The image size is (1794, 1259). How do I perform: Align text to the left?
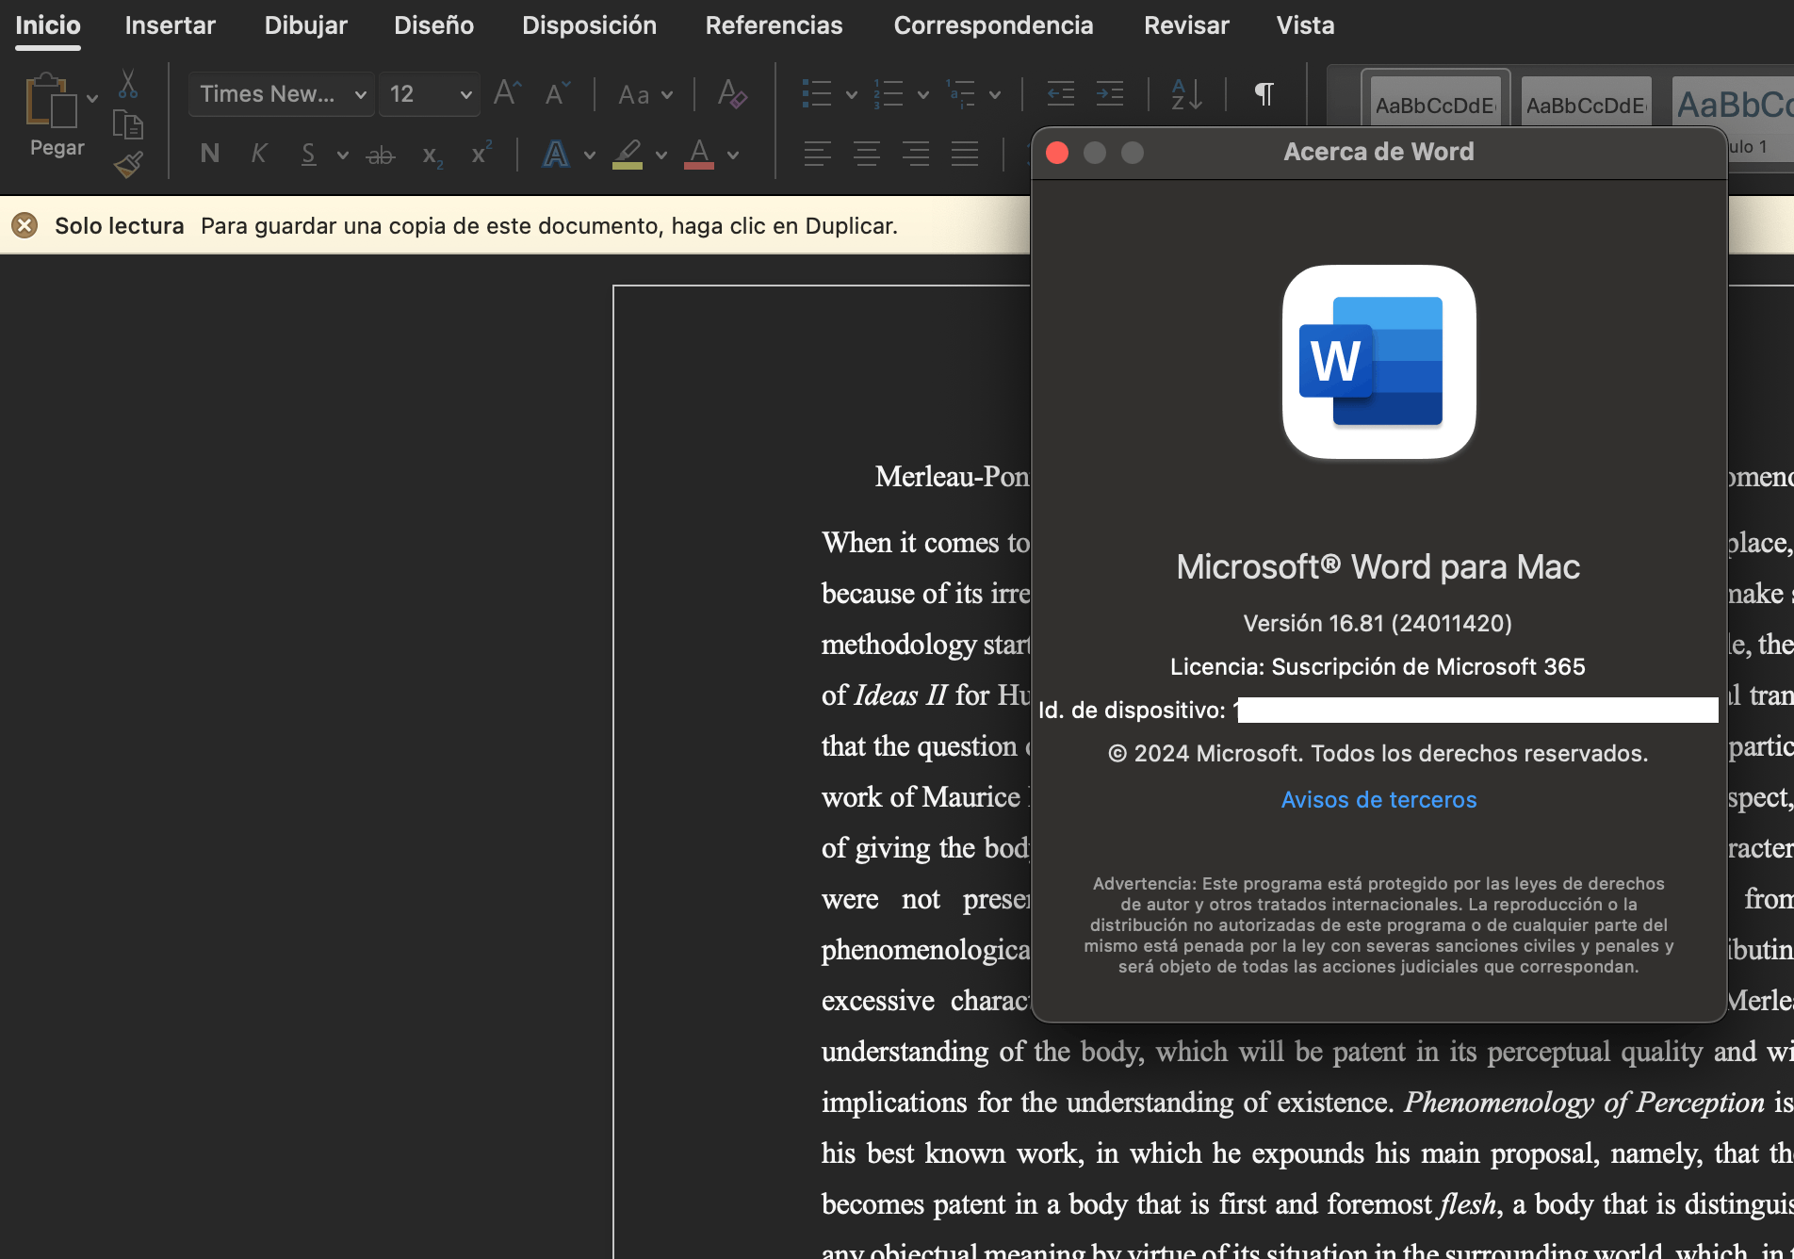click(817, 154)
